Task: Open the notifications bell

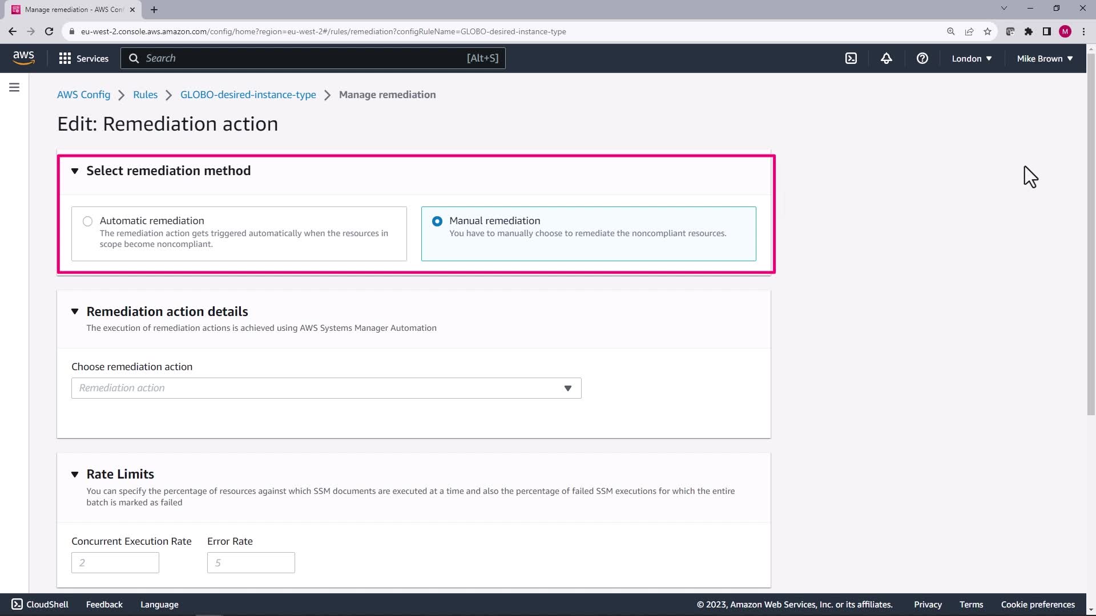Action: pyautogui.click(x=886, y=58)
